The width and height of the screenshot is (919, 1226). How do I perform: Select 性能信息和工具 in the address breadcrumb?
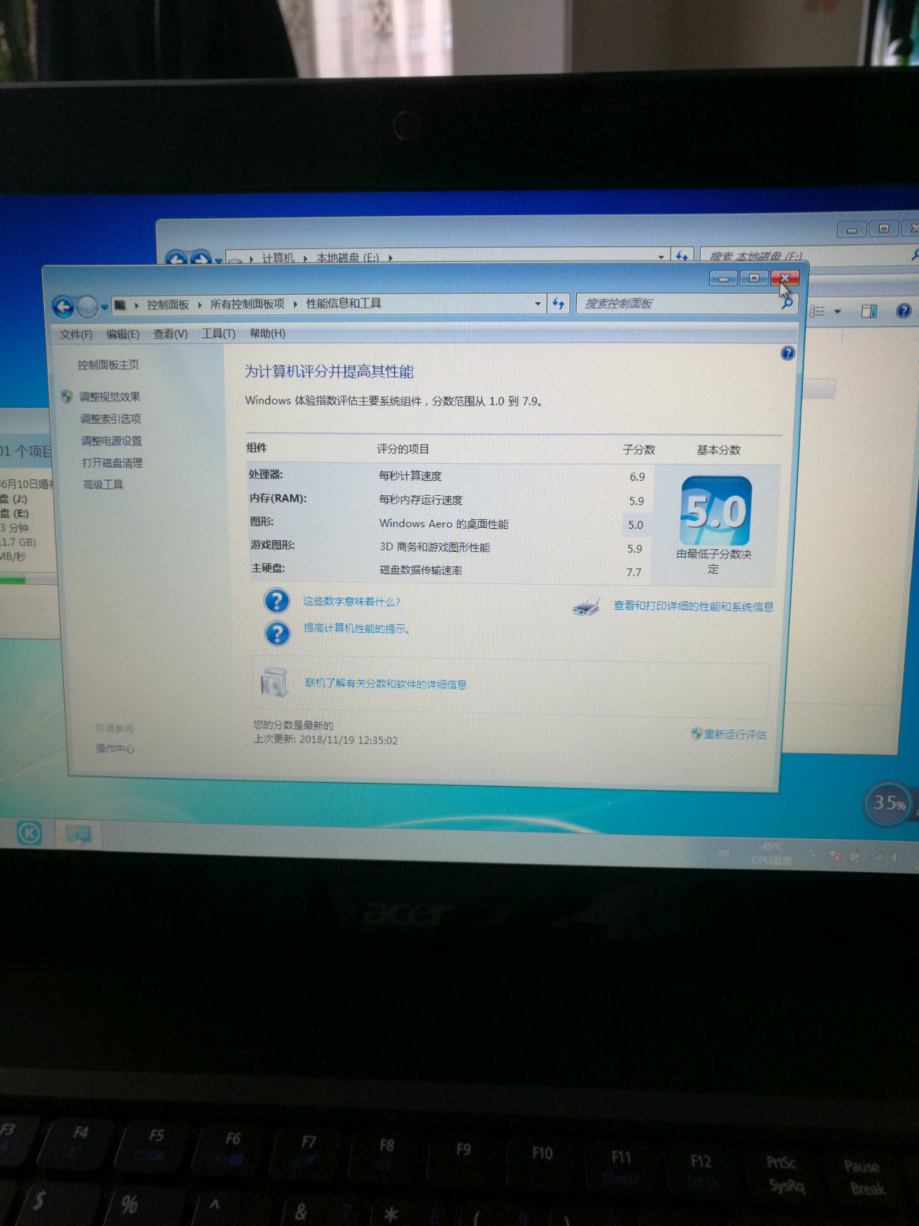click(x=344, y=303)
